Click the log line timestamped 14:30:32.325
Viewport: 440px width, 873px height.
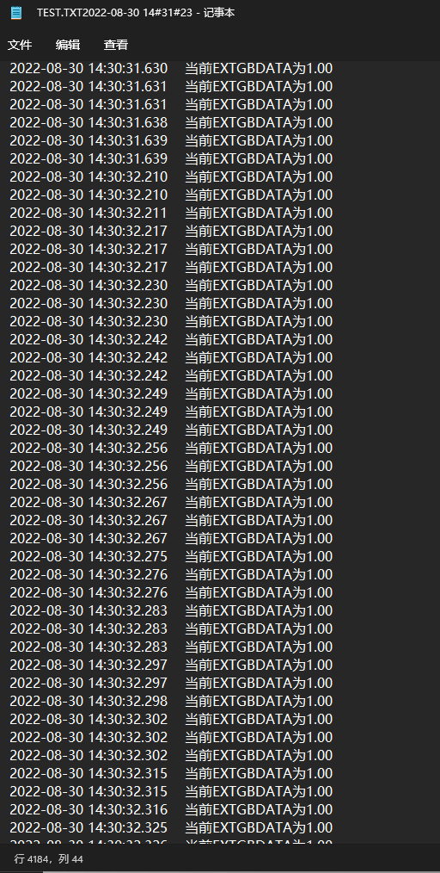click(x=171, y=827)
